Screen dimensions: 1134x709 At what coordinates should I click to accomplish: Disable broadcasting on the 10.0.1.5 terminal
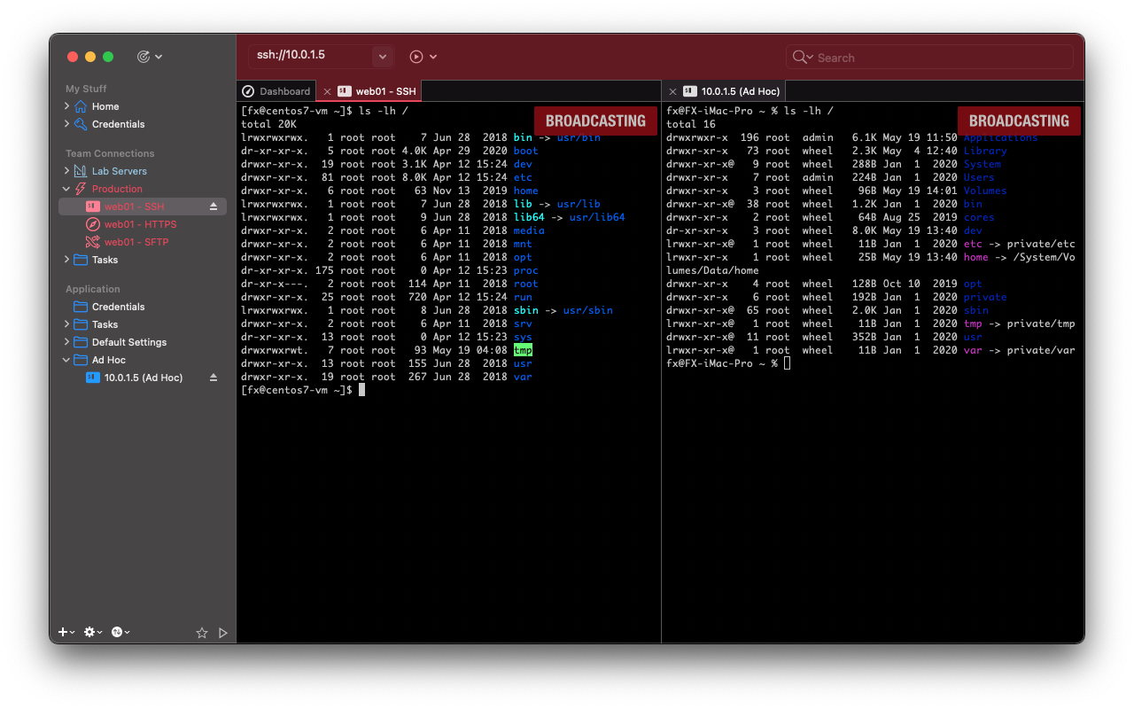1017,120
